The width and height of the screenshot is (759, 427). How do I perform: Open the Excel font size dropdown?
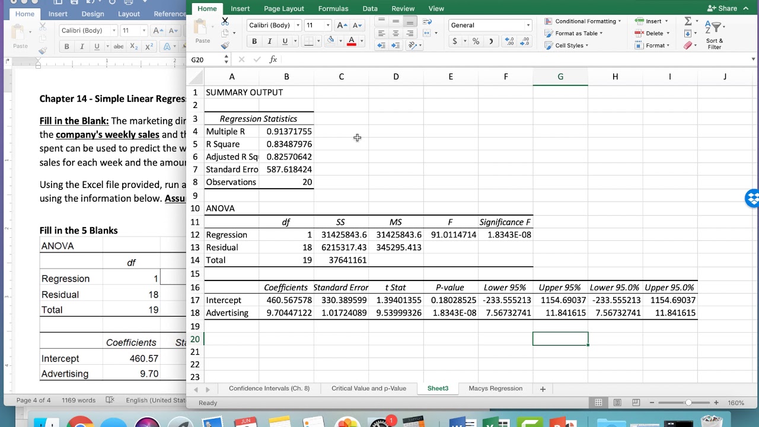click(x=327, y=26)
